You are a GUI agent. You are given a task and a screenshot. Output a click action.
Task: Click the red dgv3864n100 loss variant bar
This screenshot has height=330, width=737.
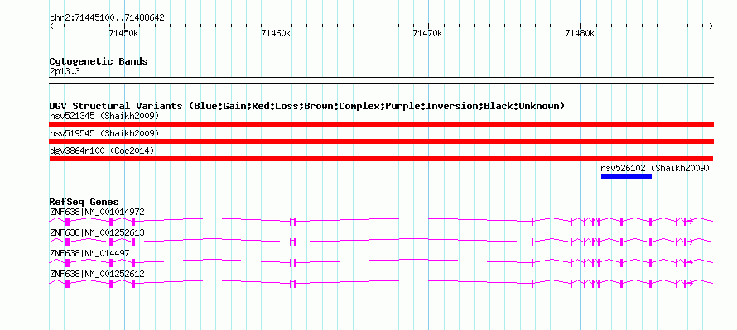pyautogui.click(x=381, y=159)
